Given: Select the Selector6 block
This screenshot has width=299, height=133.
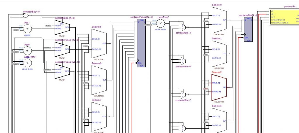Looking at the screenshot, I should pos(99,80).
